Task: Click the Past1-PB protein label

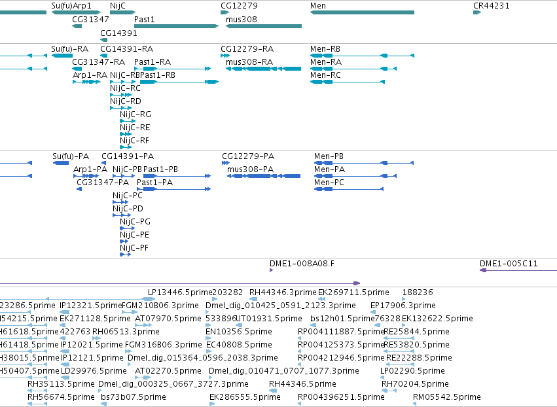Action: click(x=160, y=169)
